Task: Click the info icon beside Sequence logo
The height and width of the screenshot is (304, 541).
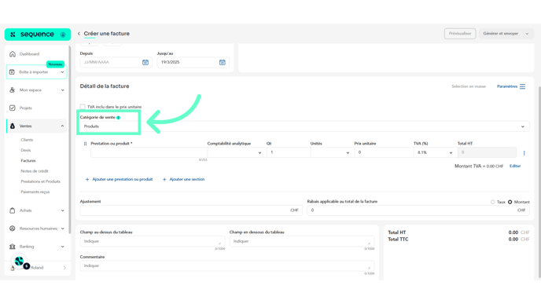Action: click(x=63, y=35)
